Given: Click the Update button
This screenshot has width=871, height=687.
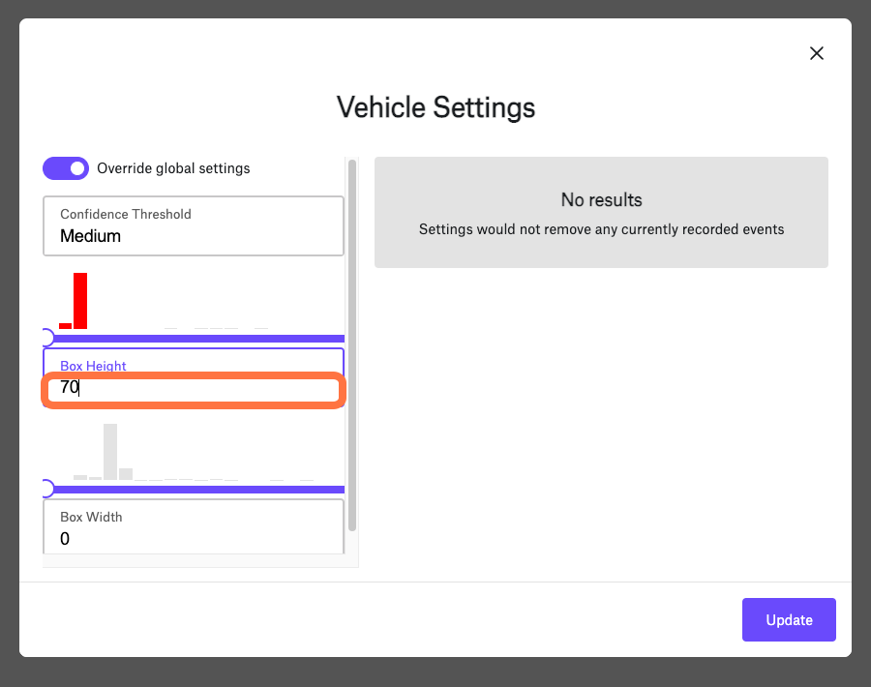Looking at the screenshot, I should click(x=789, y=620).
